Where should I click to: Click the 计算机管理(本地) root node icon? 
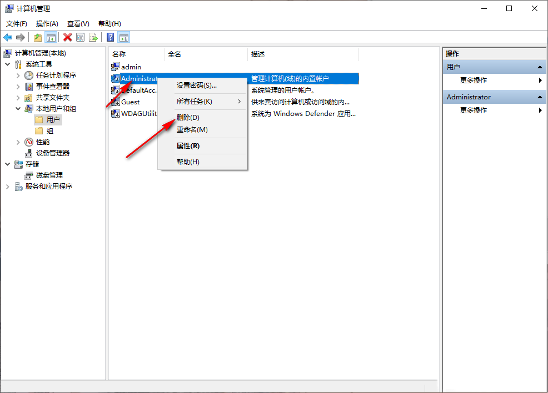(x=8, y=53)
